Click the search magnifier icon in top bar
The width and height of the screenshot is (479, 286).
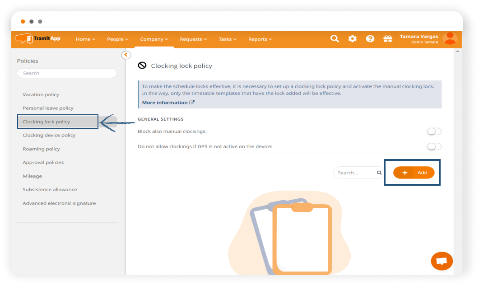tap(335, 39)
